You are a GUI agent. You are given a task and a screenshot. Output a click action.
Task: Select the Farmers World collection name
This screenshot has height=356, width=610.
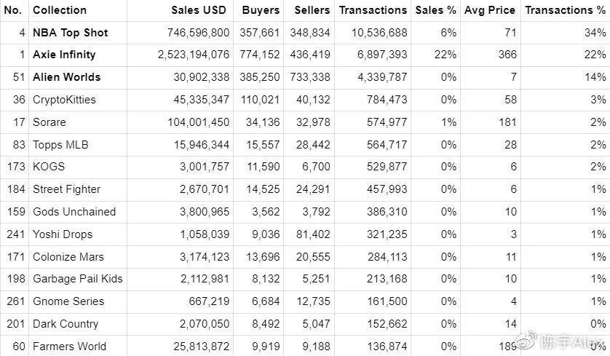click(69, 347)
